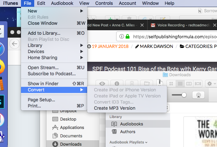Collapse the Audiobook Playlists section
This screenshot has height=147, width=217.
pyautogui.click(x=146, y=142)
